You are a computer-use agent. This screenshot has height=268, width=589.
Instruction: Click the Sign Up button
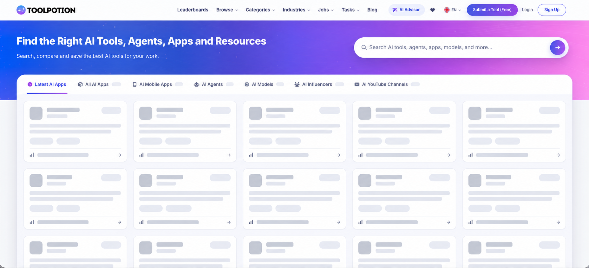tap(552, 10)
